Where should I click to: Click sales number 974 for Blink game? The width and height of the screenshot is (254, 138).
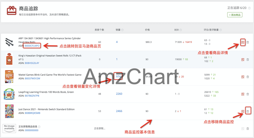pos(118,77)
